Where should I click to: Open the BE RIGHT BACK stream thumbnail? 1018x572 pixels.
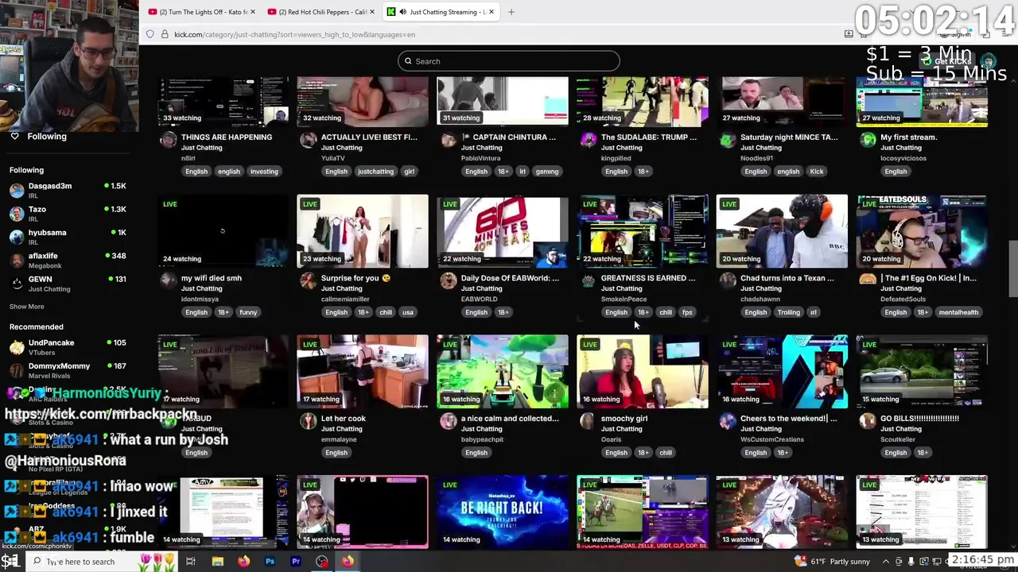click(x=503, y=512)
